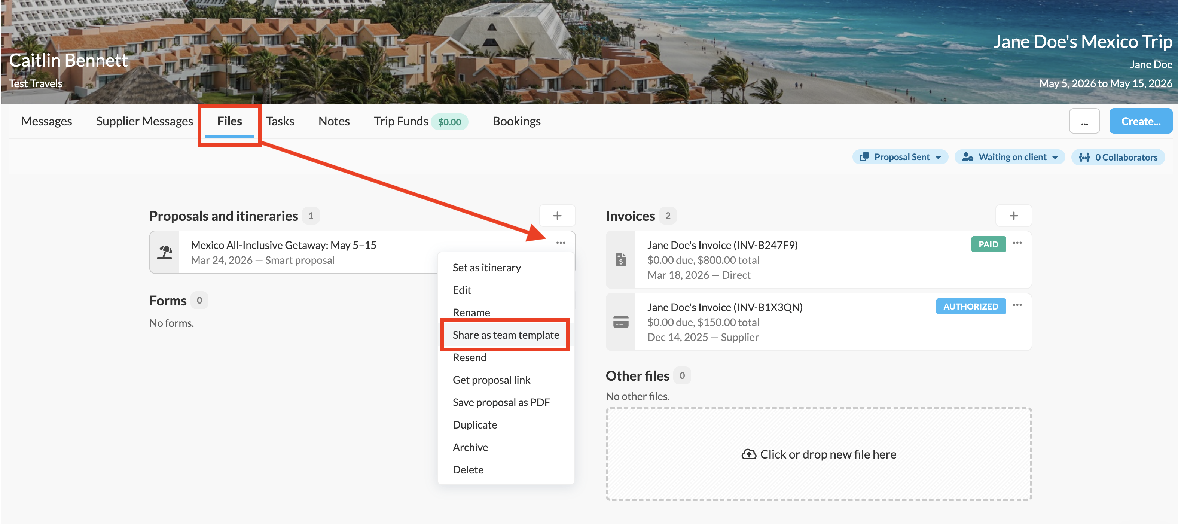Expand the Proposal Sent status dropdown
The image size is (1178, 524).
tap(900, 157)
